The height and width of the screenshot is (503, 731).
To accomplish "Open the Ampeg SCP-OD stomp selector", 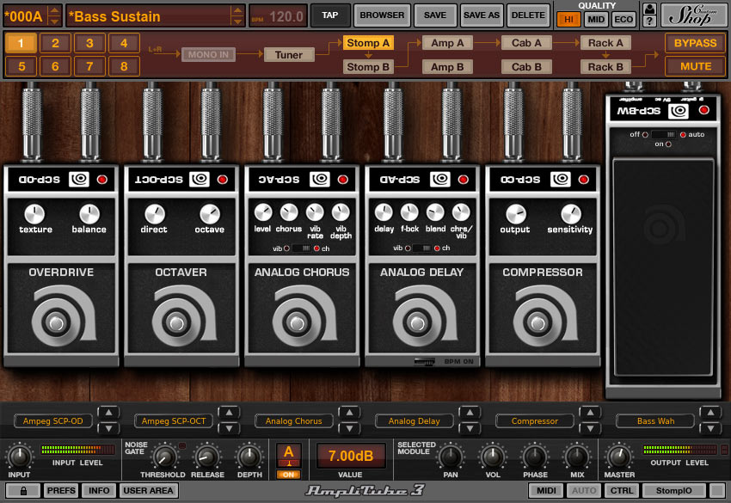I will pos(53,421).
